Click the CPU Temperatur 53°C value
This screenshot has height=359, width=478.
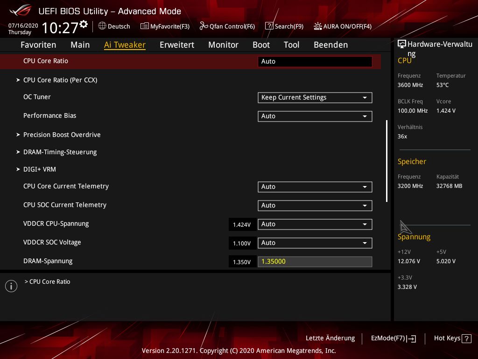tap(443, 85)
